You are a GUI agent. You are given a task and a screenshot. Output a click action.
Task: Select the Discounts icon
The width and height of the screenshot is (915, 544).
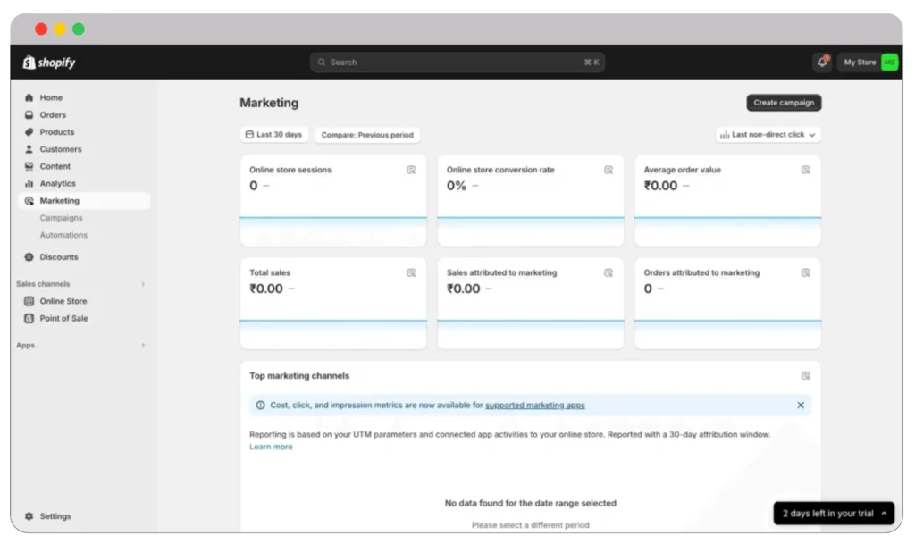click(29, 256)
